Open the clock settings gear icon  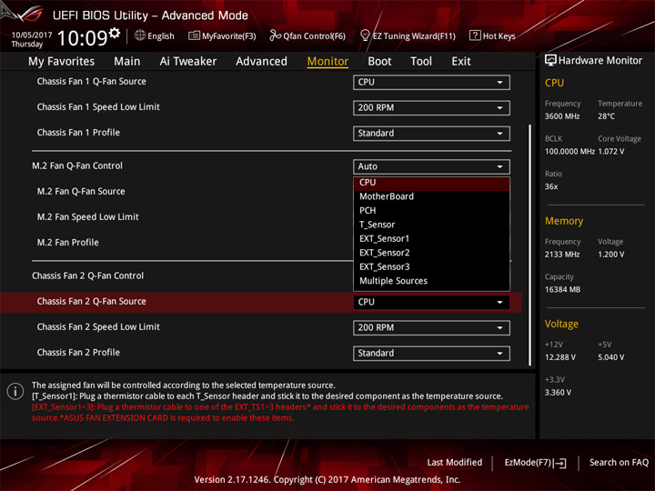[115, 33]
